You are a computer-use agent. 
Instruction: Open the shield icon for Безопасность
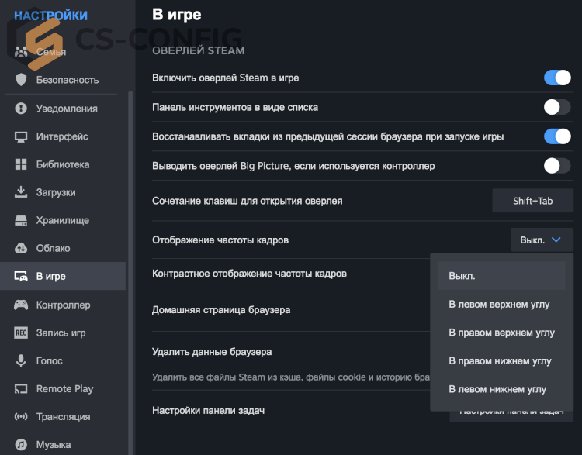[x=21, y=80]
